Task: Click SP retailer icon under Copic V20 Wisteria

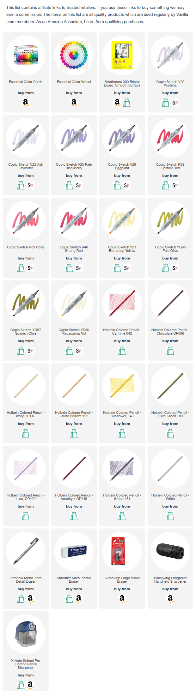Action: pyautogui.click(x=175, y=103)
